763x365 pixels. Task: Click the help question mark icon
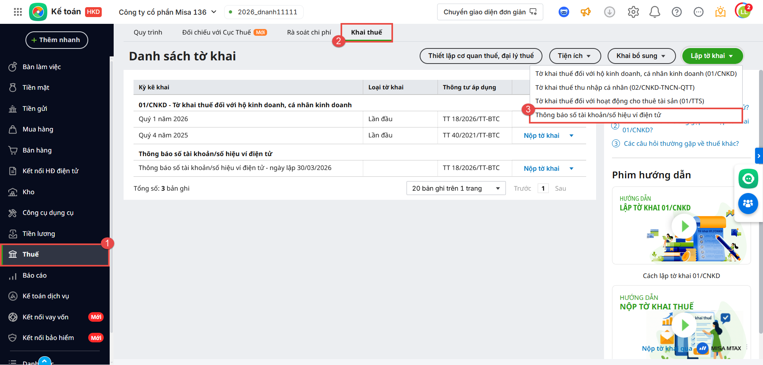[676, 12]
